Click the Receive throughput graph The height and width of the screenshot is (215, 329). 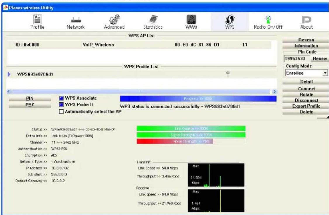coord(216,201)
